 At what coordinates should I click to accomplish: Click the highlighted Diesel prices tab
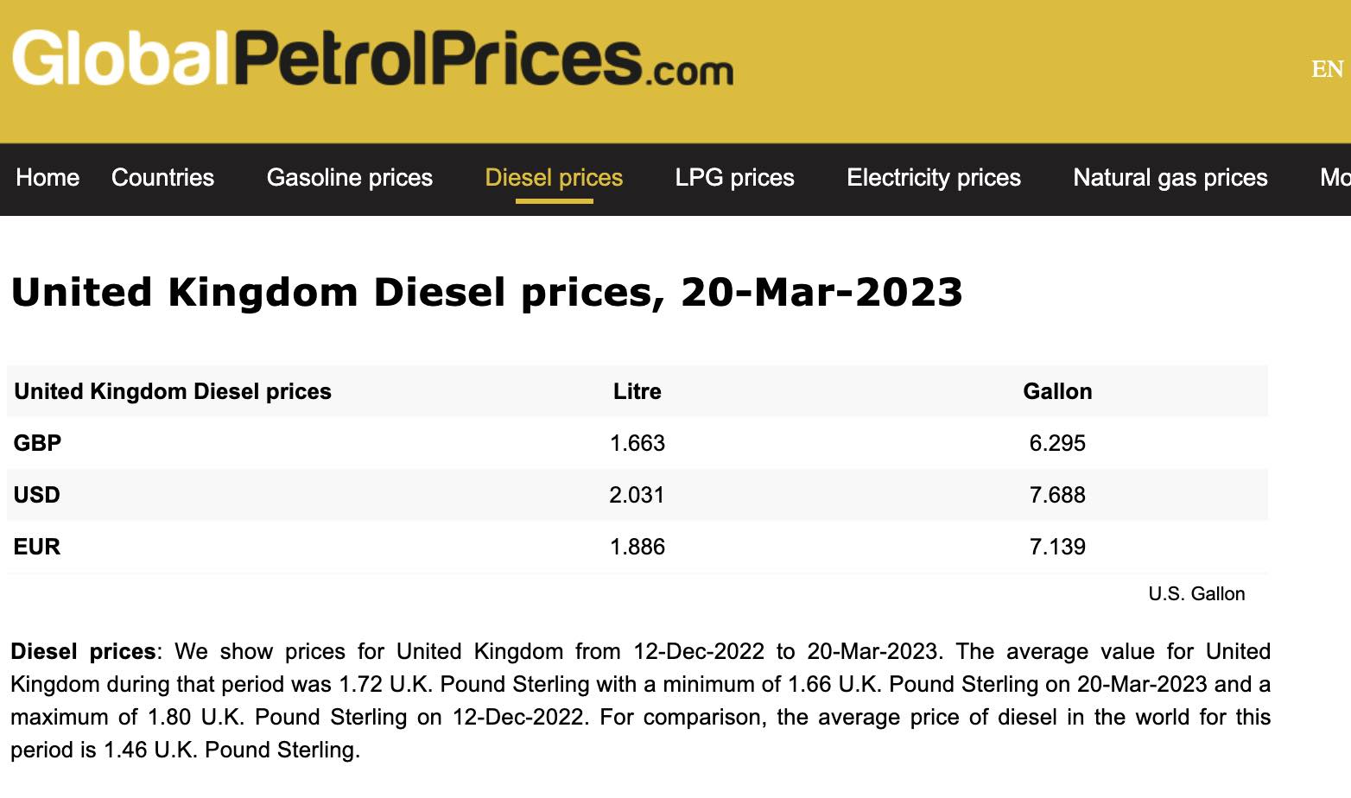pyautogui.click(x=554, y=178)
